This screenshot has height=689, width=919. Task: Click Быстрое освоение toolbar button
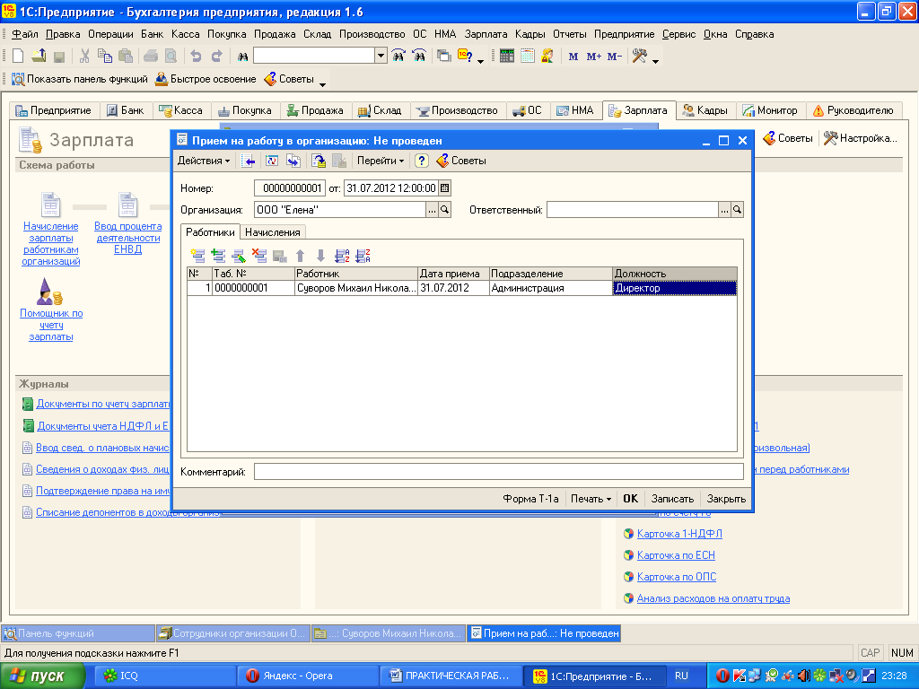pyautogui.click(x=206, y=79)
